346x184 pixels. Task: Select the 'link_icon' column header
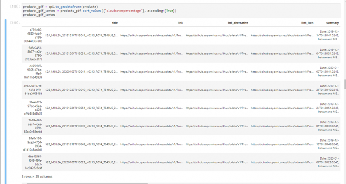(x=307, y=22)
